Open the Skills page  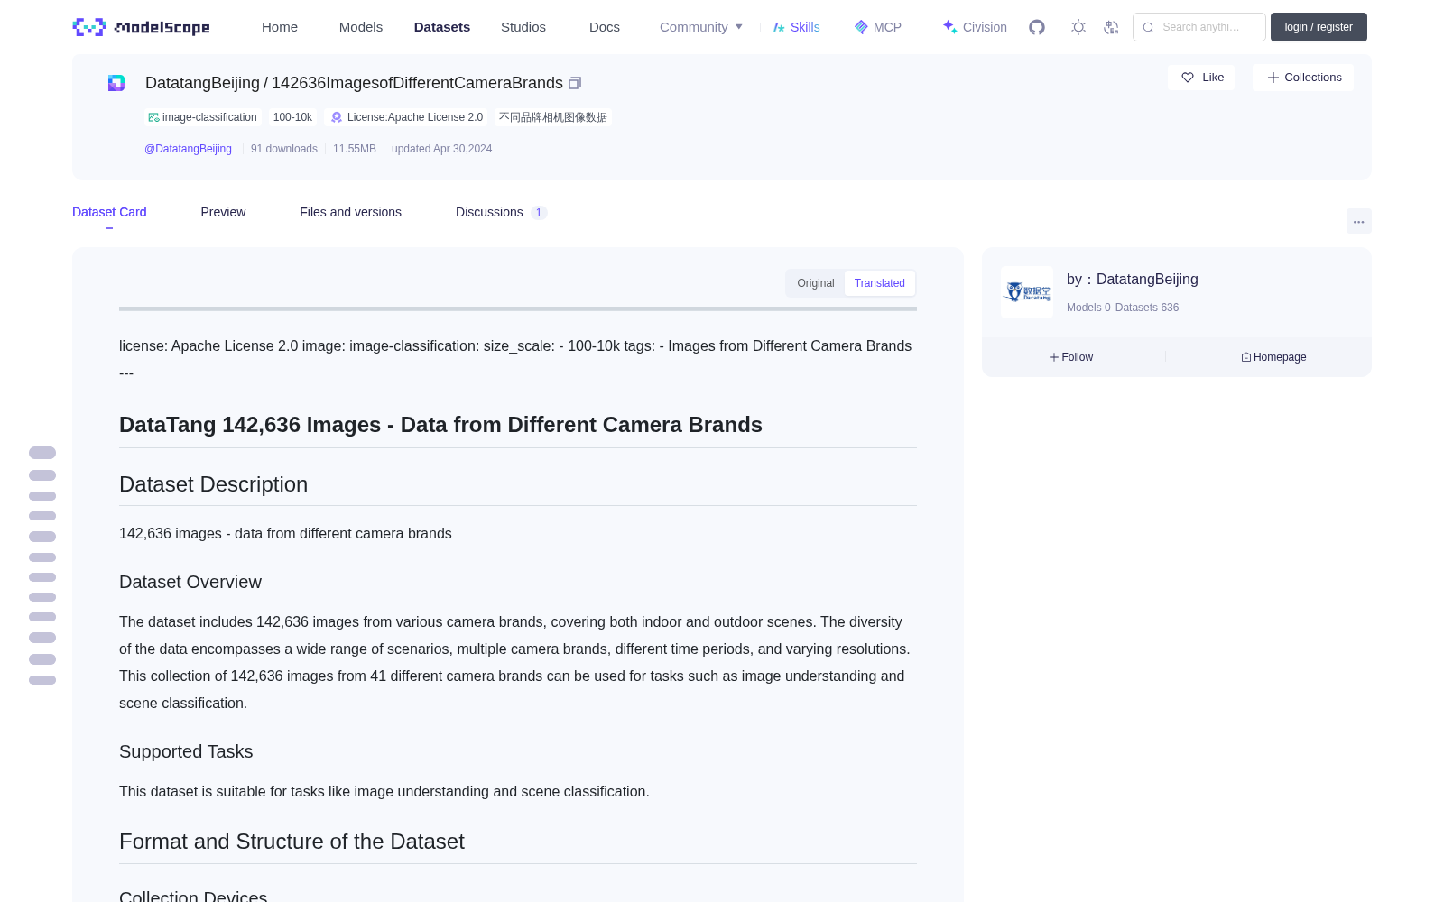(x=796, y=27)
